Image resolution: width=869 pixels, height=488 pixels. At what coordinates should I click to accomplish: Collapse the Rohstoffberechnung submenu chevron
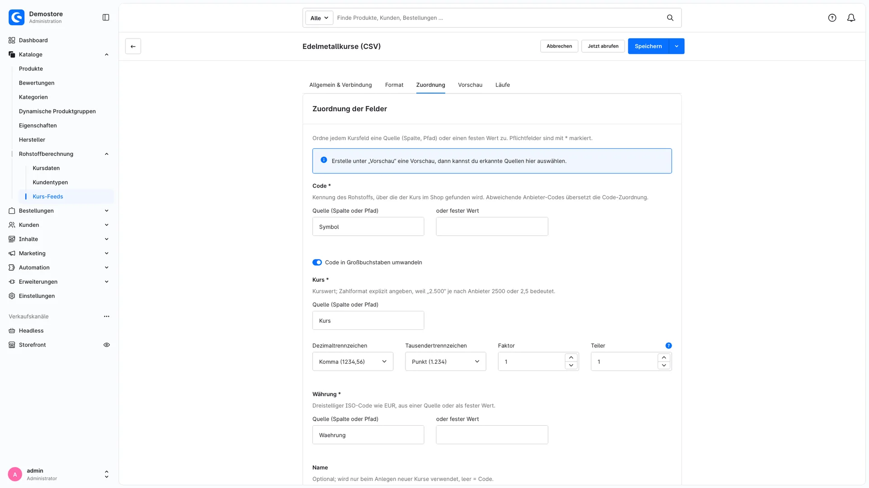pos(106,154)
